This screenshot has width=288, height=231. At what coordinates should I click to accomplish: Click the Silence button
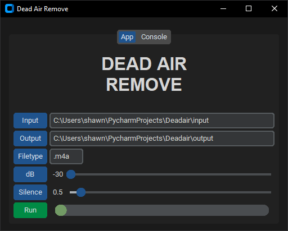point(30,192)
